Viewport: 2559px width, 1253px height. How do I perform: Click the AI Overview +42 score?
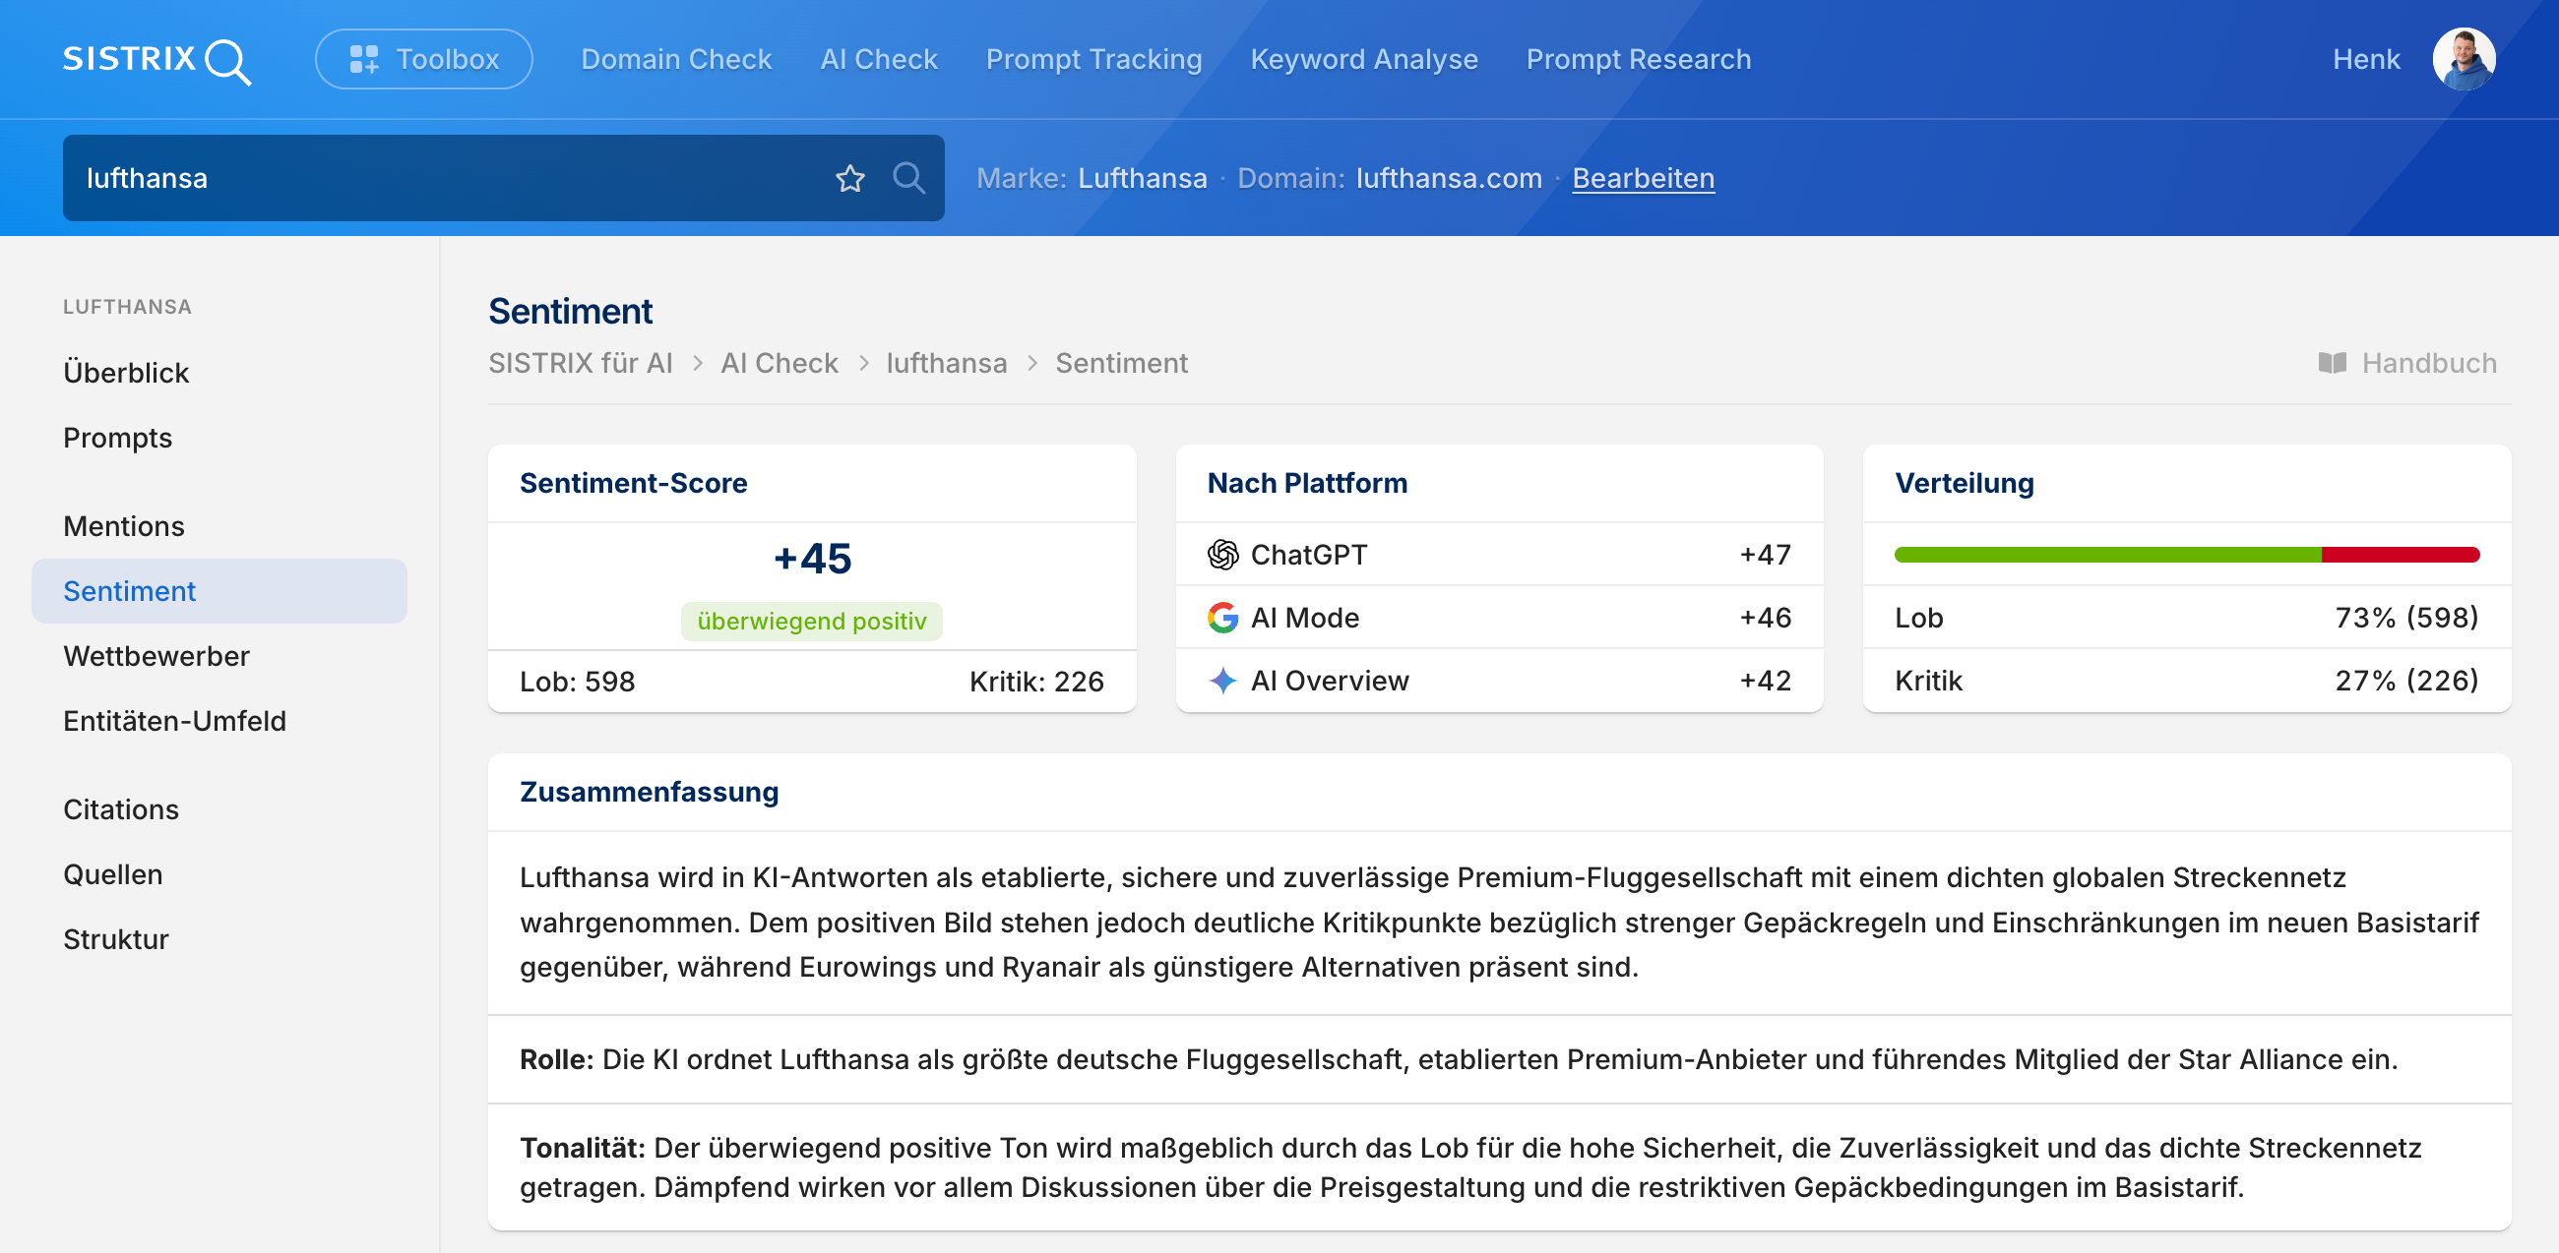pyautogui.click(x=1765, y=682)
